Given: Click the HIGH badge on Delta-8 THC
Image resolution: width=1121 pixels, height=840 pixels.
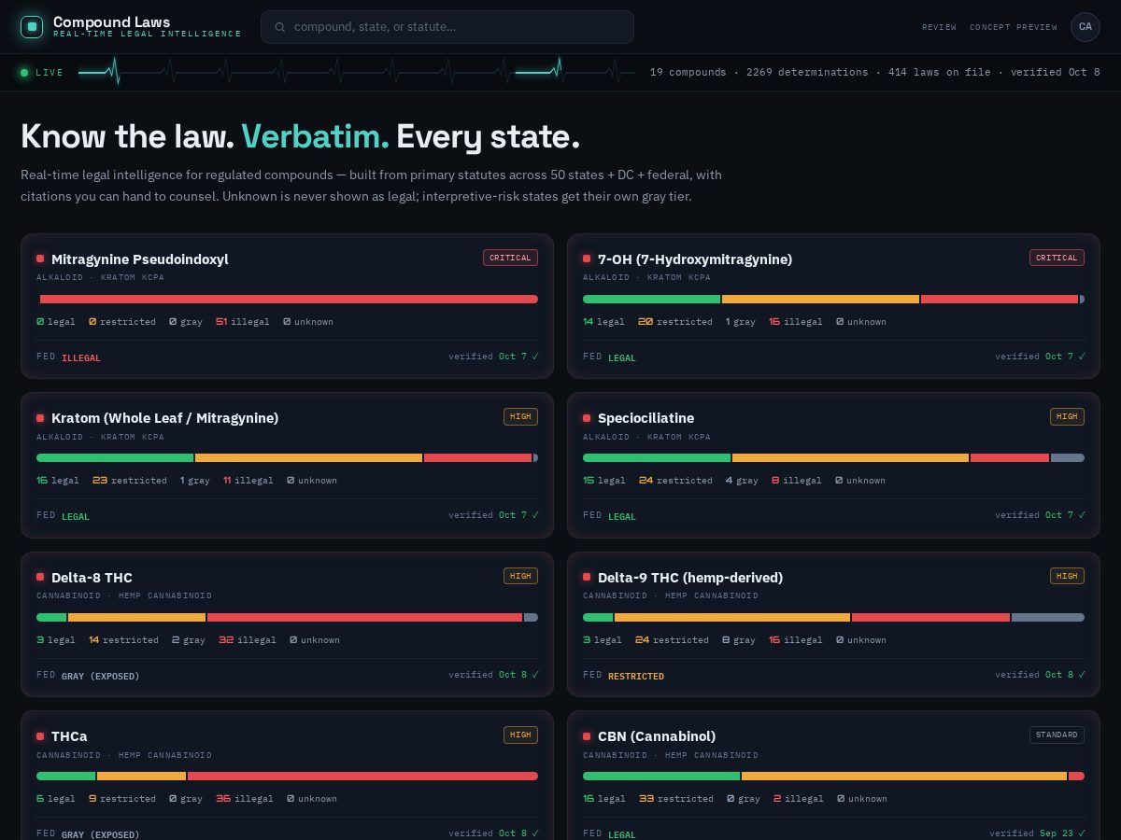Looking at the screenshot, I should (520, 576).
